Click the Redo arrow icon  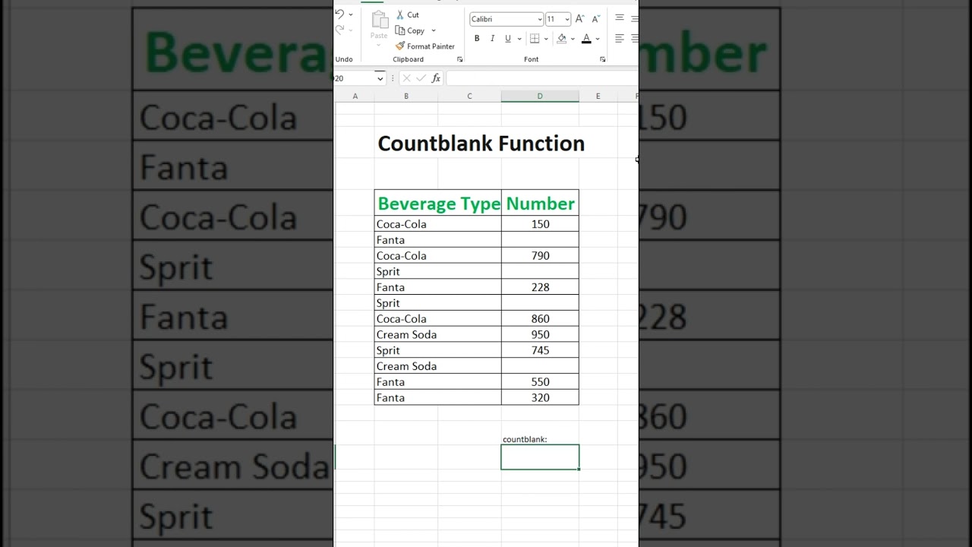(x=339, y=30)
